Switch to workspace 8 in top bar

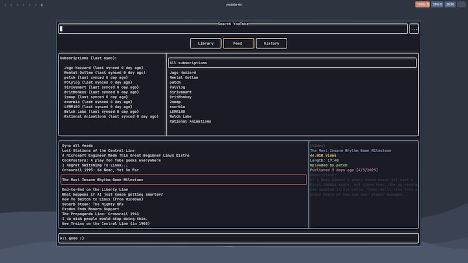point(42,5)
